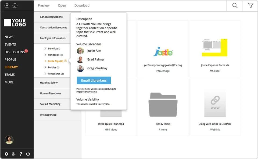Open MORE in sidebar
This screenshot has height=159, width=258.
[9, 82]
